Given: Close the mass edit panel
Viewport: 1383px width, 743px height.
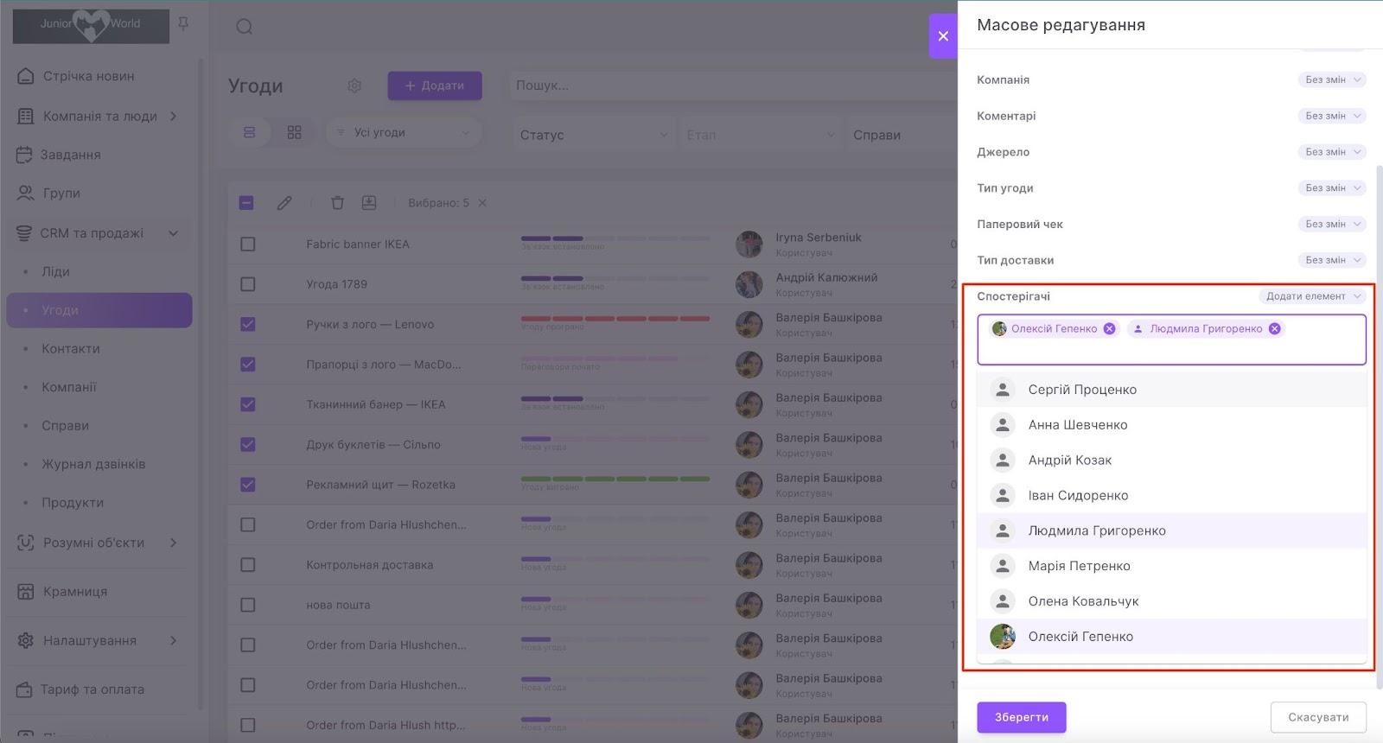Looking at the screenshot, I should [943, 36].
